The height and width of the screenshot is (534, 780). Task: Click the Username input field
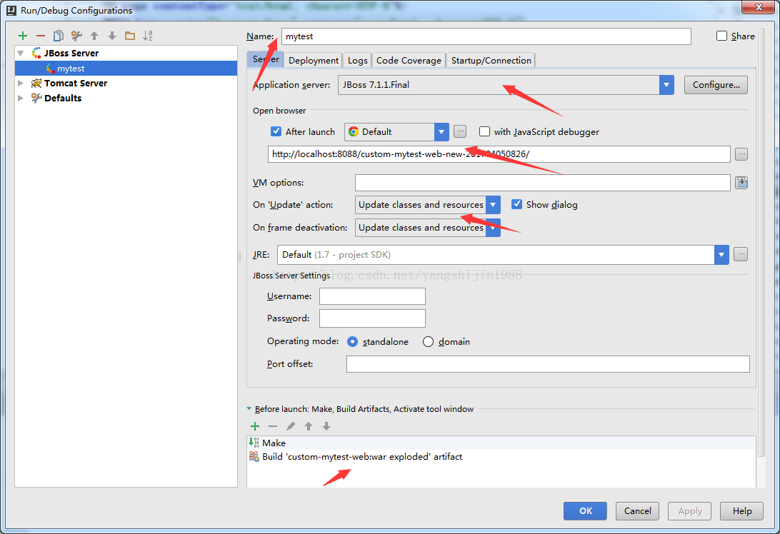click(372, 296)
